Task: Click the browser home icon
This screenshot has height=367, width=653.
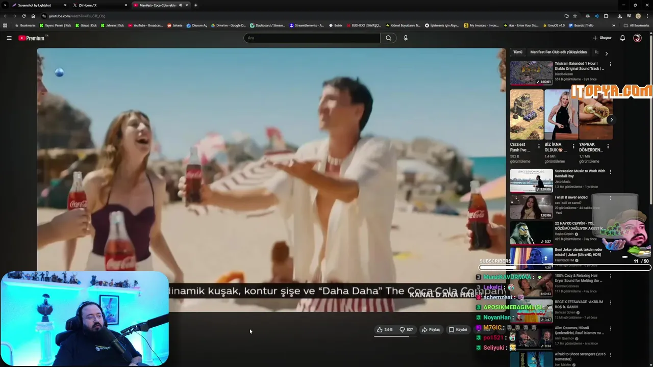Action: [33, 16]
